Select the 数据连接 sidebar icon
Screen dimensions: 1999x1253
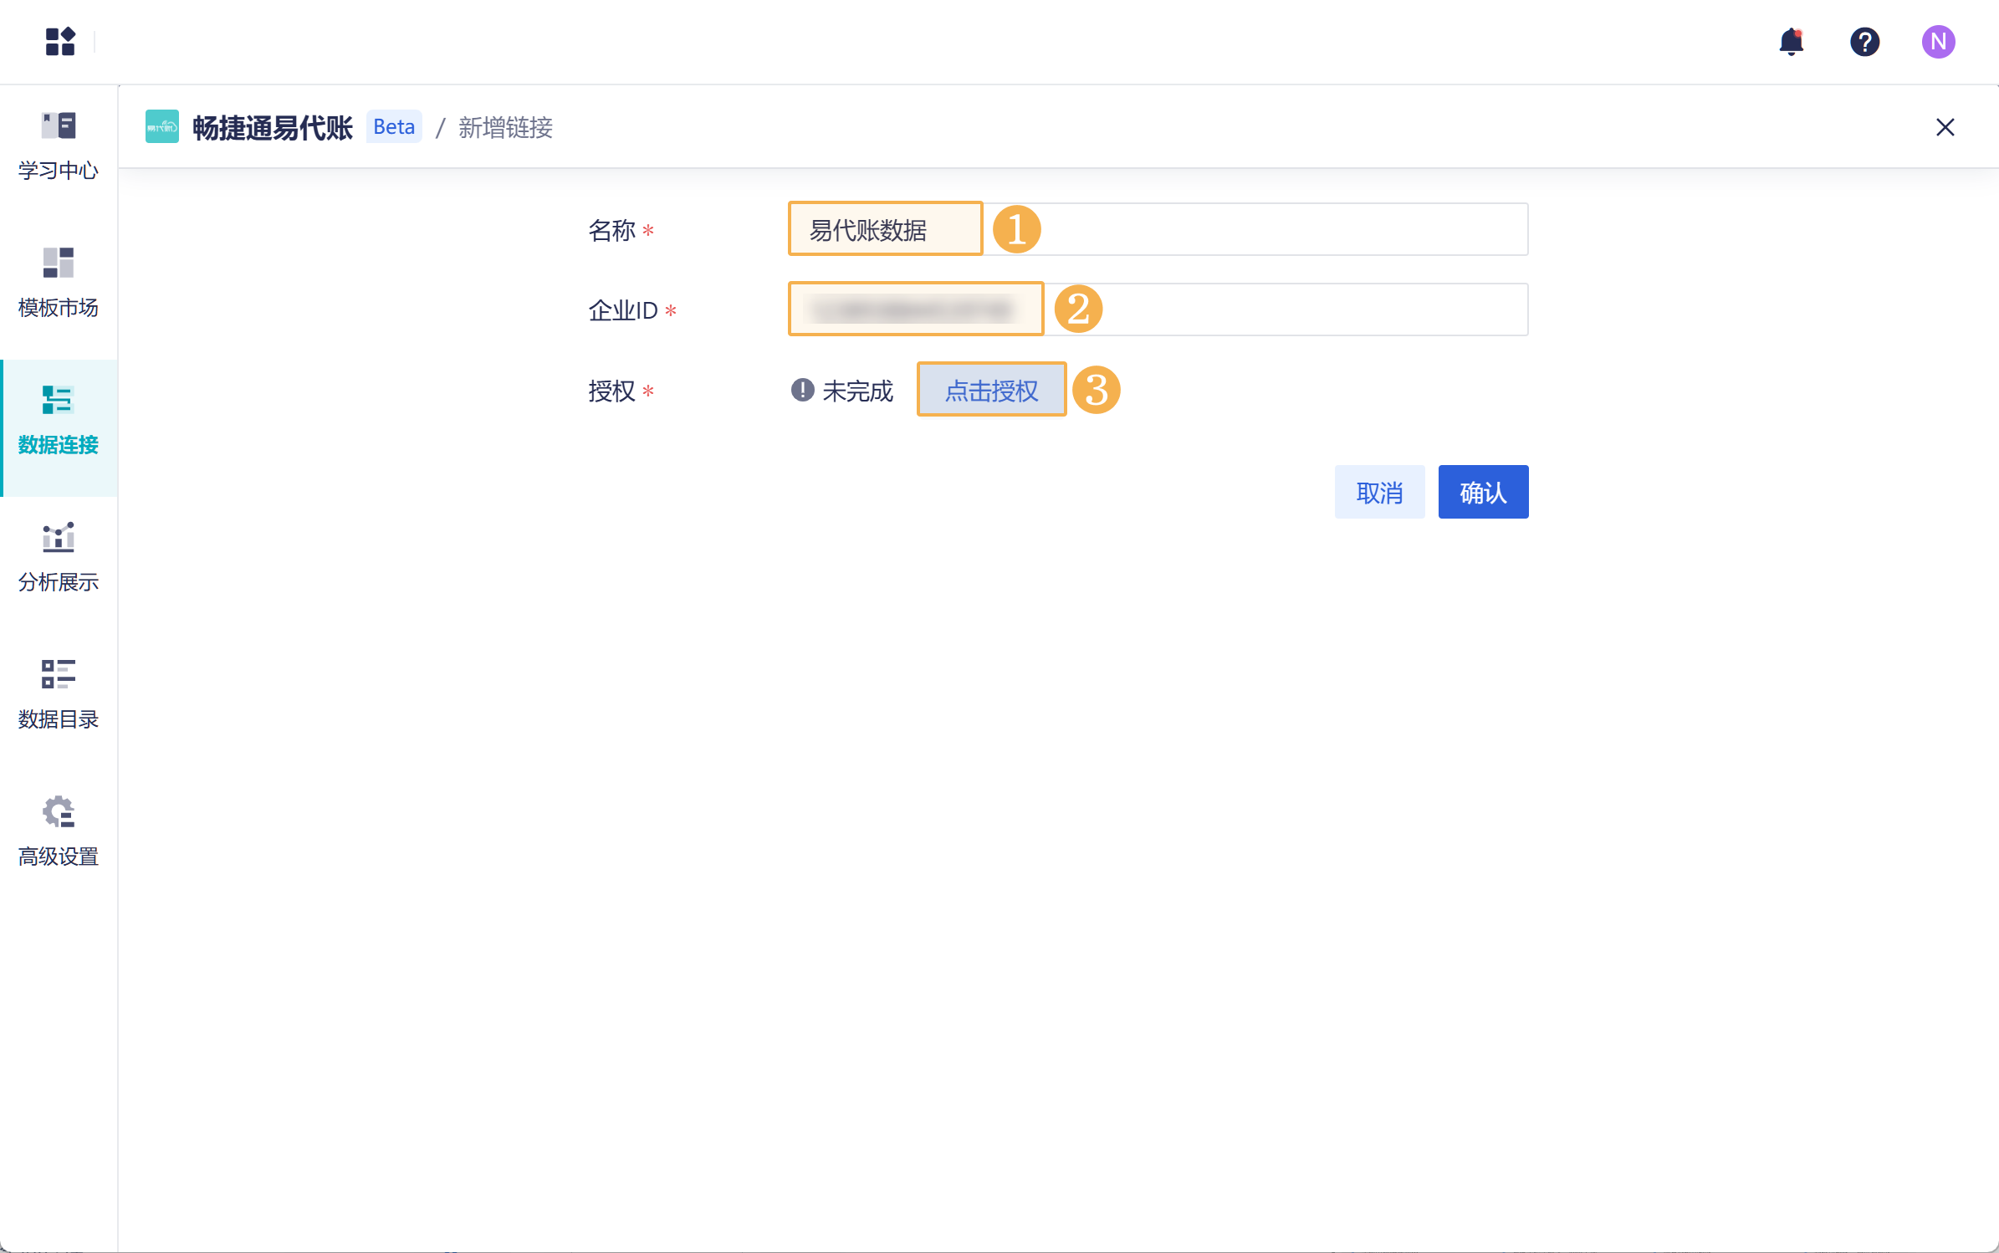57,417
